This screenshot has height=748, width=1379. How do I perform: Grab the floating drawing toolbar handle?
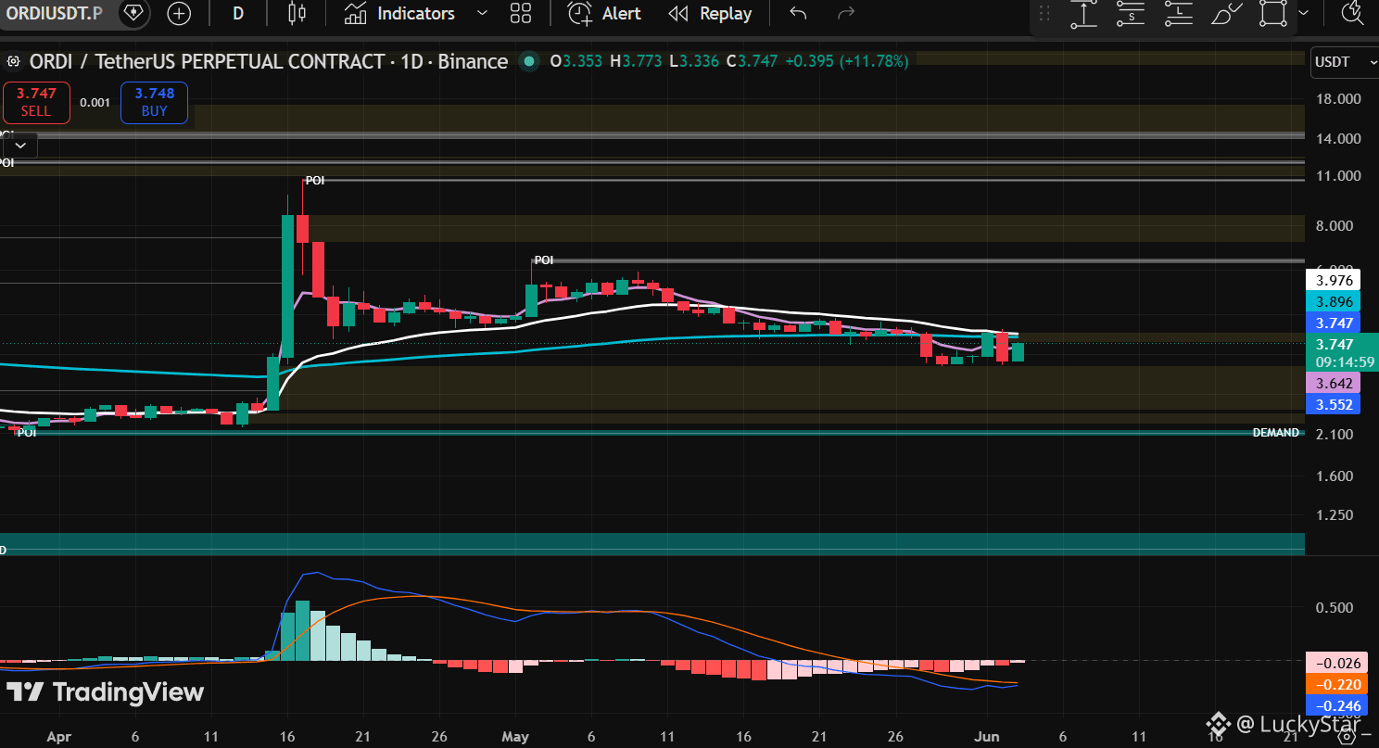coord(1044,13)
